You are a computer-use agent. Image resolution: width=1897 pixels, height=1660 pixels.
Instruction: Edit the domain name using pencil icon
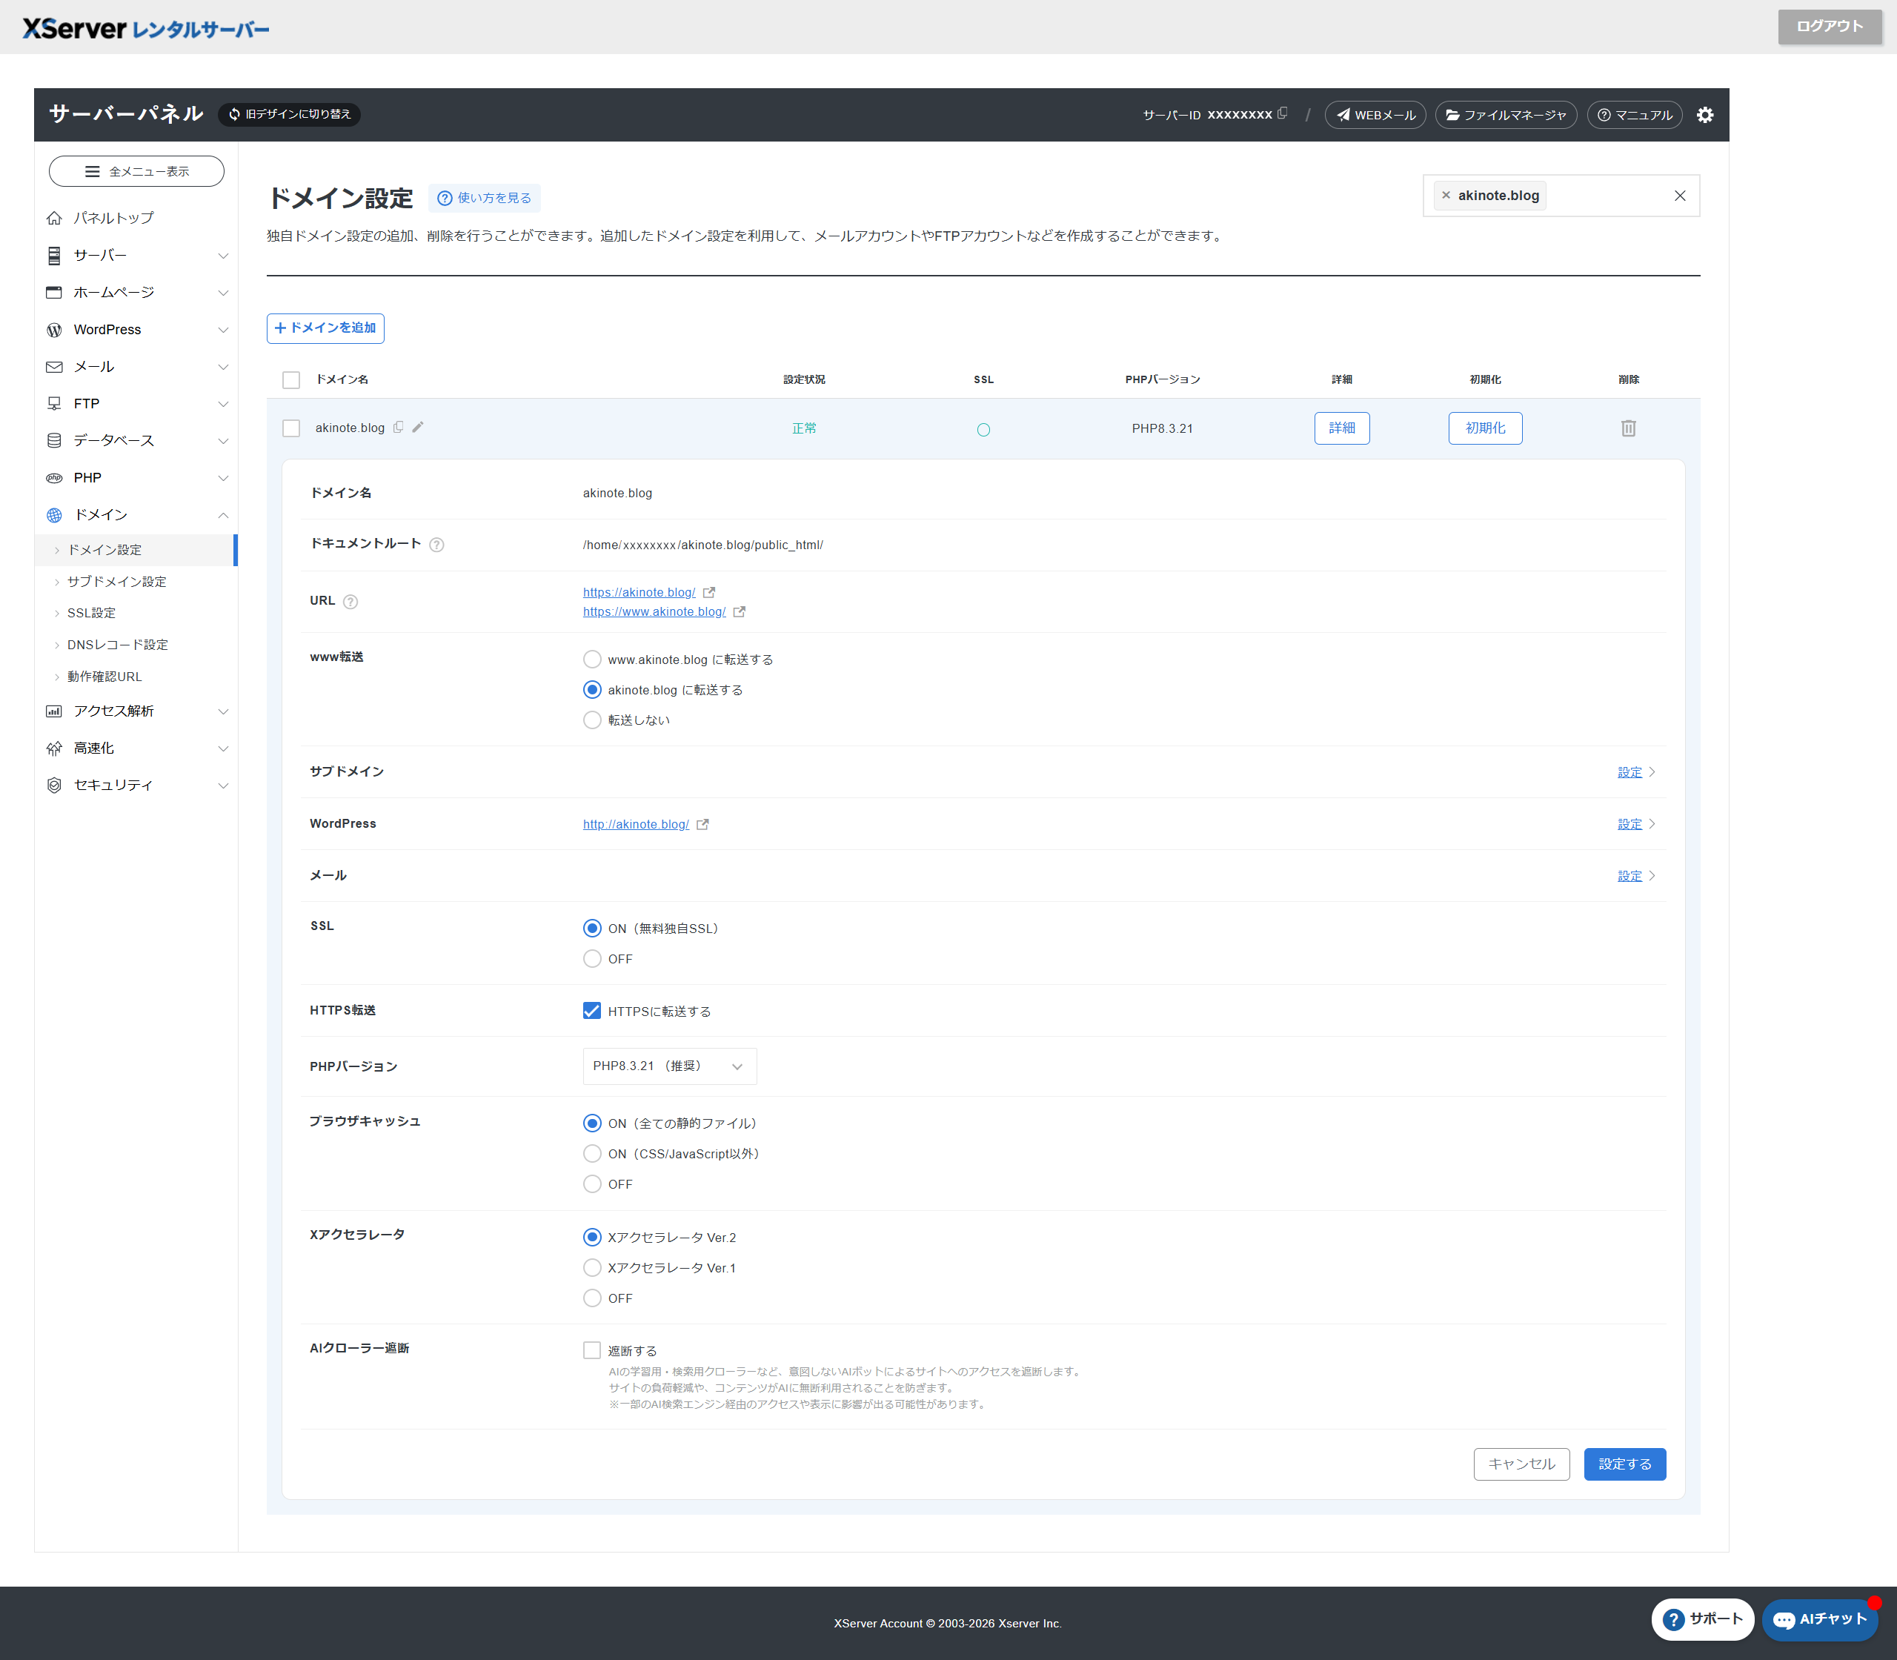[419, 428]
